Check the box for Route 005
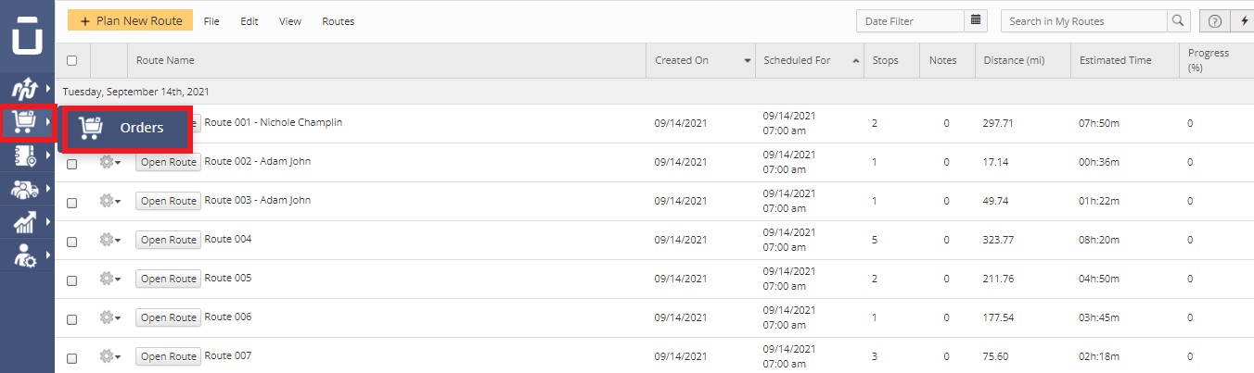 tap(71, 280)
